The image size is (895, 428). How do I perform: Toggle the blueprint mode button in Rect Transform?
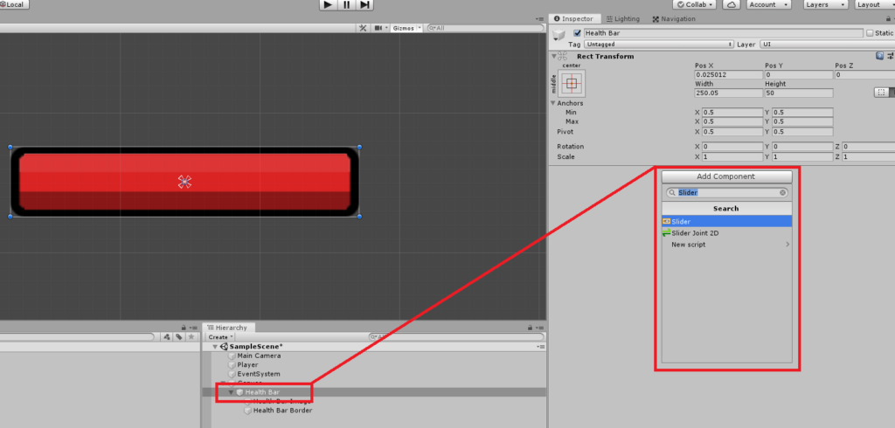coord(880,92)
